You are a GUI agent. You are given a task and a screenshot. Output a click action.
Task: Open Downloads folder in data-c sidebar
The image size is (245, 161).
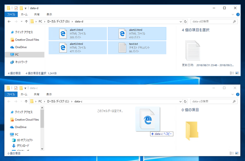[21, 146]
